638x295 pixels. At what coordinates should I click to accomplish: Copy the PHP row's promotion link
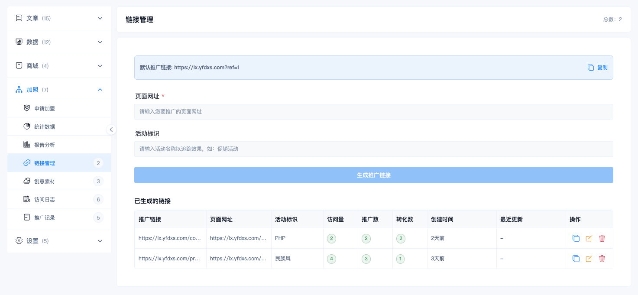(x=576, y=238)
